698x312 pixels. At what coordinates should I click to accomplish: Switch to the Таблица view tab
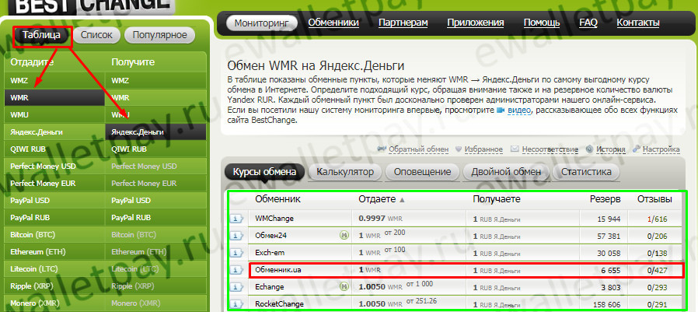click(x=41, y=35)
